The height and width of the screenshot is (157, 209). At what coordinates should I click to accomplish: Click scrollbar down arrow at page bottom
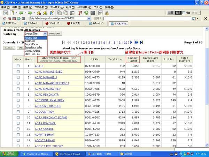click(x=207, y=145)
